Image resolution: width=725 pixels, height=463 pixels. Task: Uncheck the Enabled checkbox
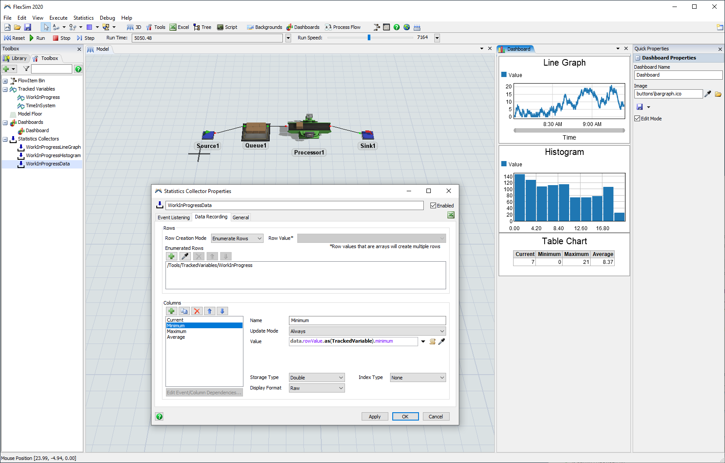tap(433, 206)
